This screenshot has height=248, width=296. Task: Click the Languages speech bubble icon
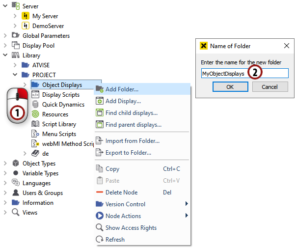[16, 183]
